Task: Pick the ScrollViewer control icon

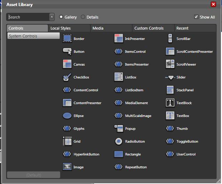Action: coord(170,64)
